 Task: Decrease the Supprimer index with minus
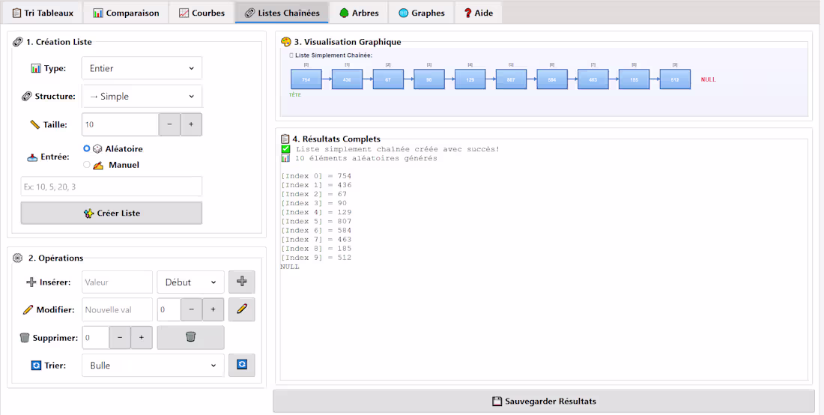coord(120,338)
